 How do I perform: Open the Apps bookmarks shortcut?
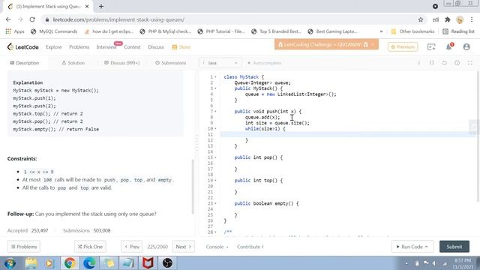[15, 31]
